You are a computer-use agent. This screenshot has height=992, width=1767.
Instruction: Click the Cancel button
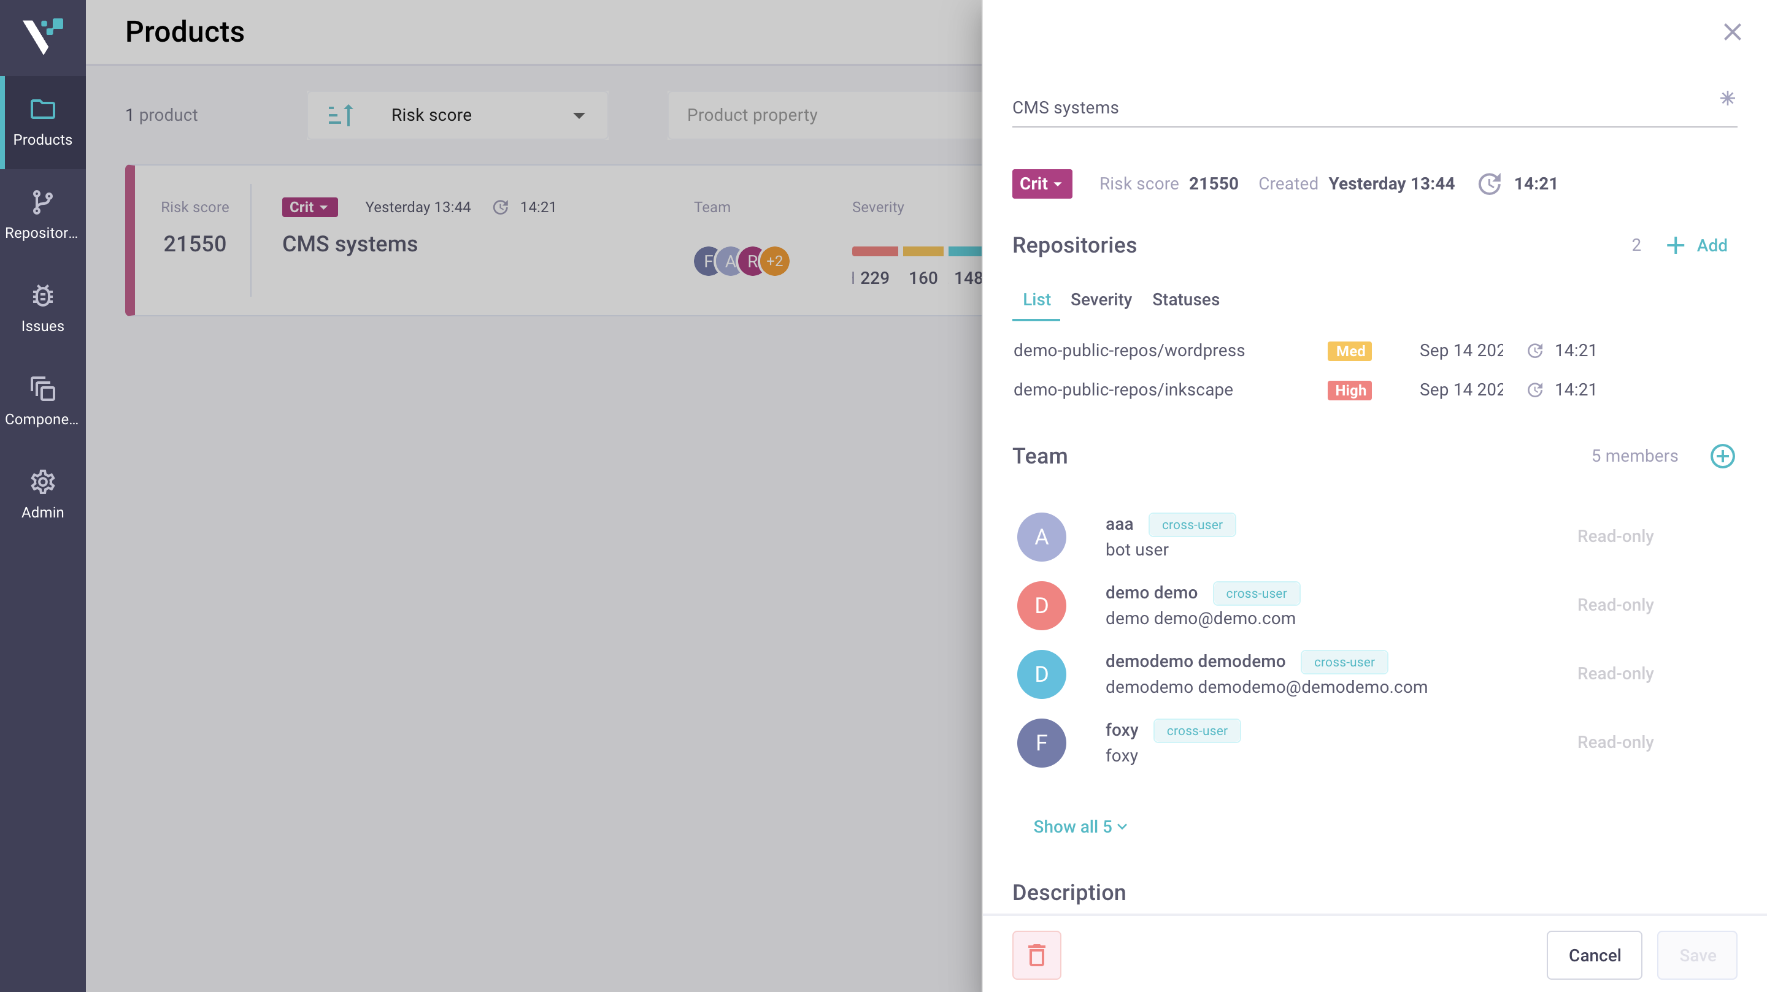coord(1595,956)
